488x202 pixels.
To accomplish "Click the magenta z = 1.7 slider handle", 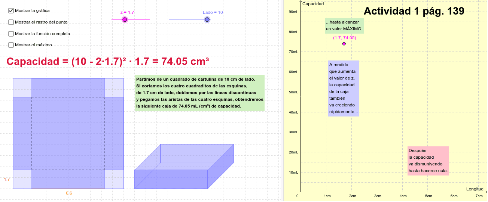I will 125,19.
